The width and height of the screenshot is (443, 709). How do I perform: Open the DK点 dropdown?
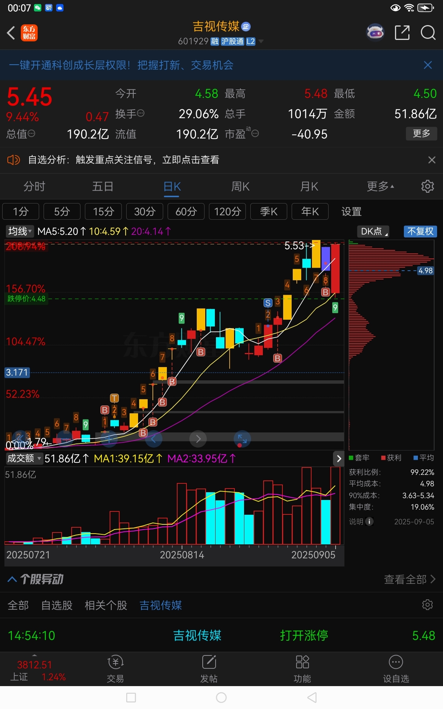pos(373,232)
